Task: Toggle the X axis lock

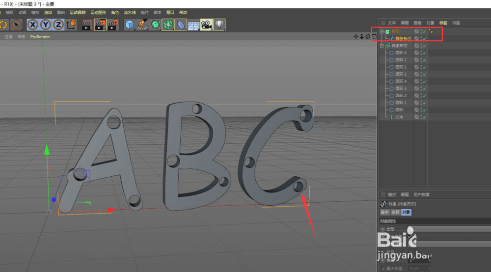Action: point(32,25)
